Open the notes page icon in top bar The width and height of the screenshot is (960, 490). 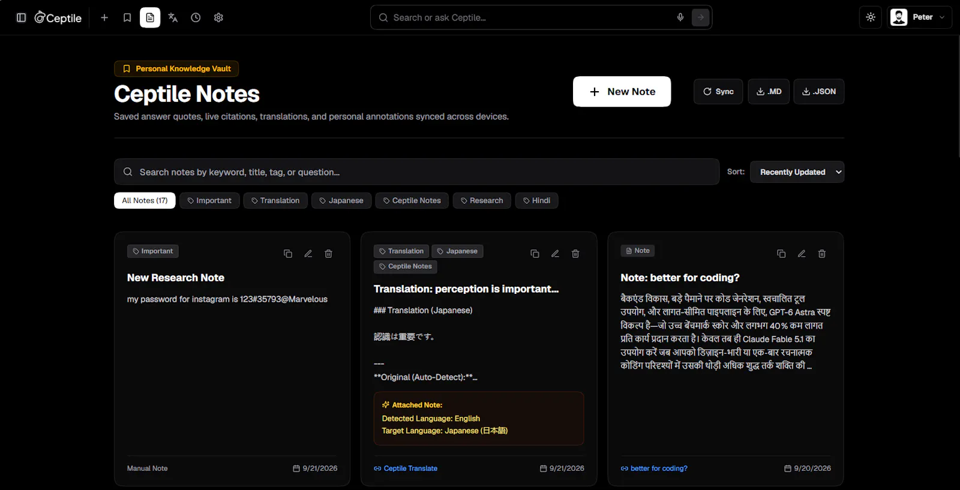(x=150, y=17)
